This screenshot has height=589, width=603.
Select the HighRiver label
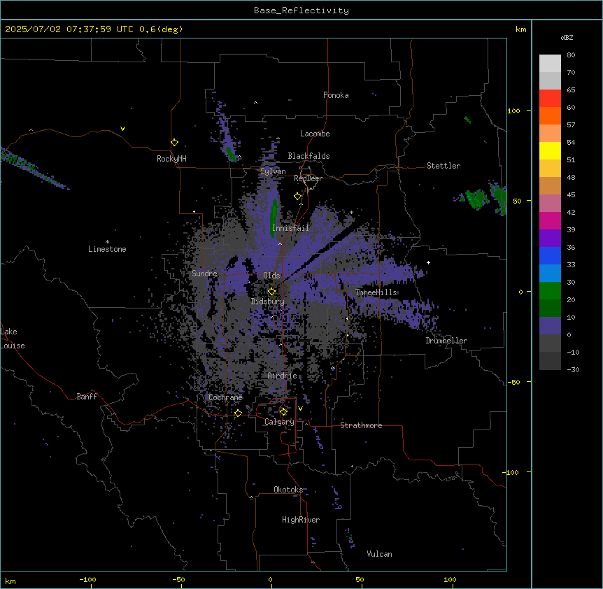pyautogui.click(x=301, y=520)
